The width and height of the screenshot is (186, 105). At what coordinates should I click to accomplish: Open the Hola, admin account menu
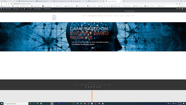pyautogui.click(x=180, y=9)
